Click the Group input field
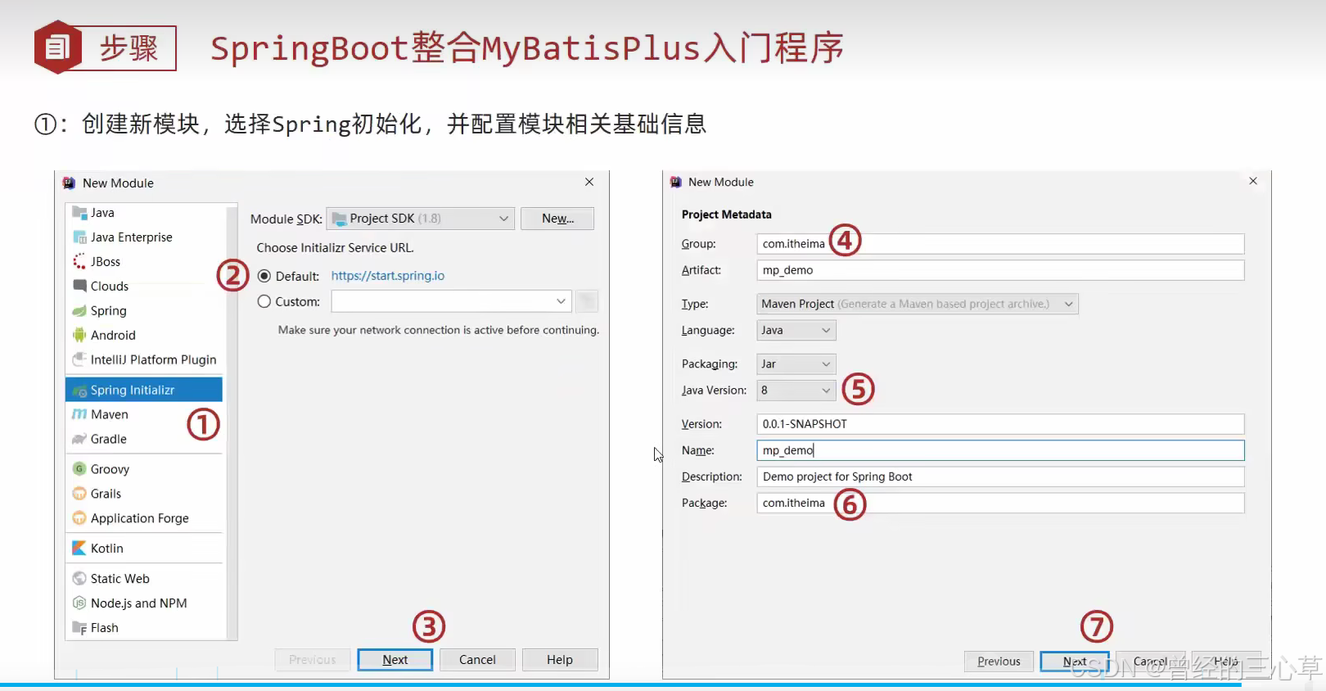 (1000, 244)
